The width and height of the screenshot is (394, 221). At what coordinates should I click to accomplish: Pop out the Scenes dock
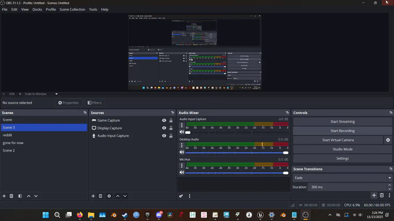coord(85,113)
